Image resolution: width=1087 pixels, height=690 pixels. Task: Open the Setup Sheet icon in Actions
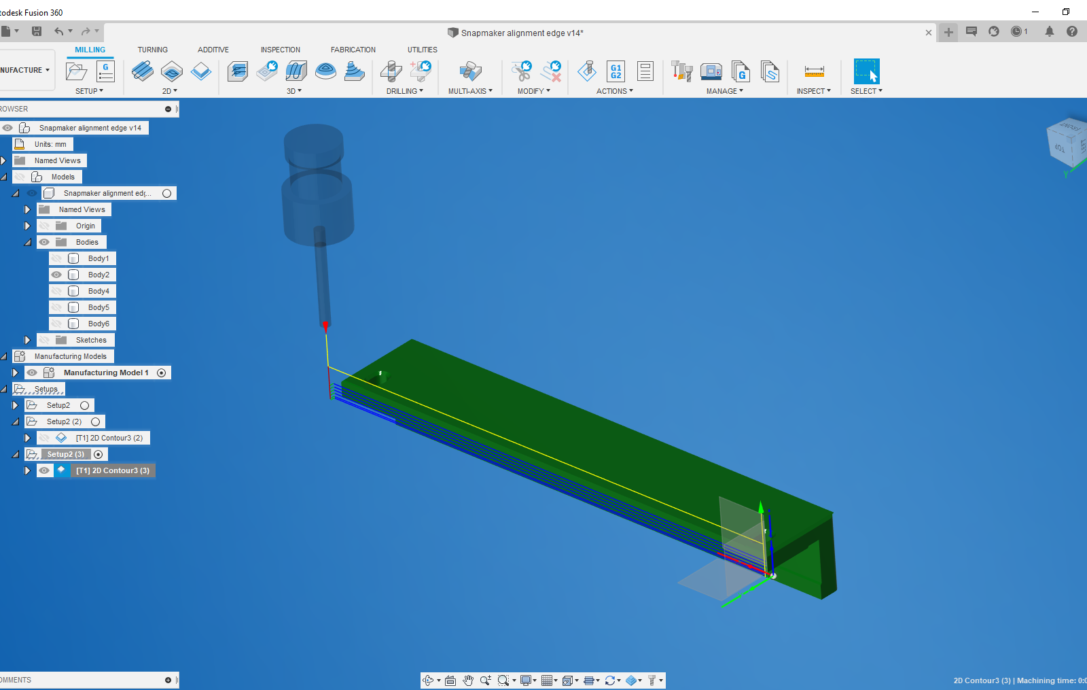pyautogui.click(x=645, y=71)
